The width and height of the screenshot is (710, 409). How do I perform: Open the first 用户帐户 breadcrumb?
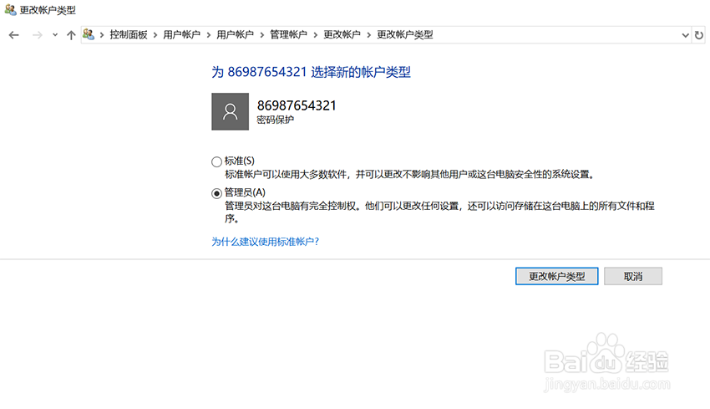click(x=181, y=34)
